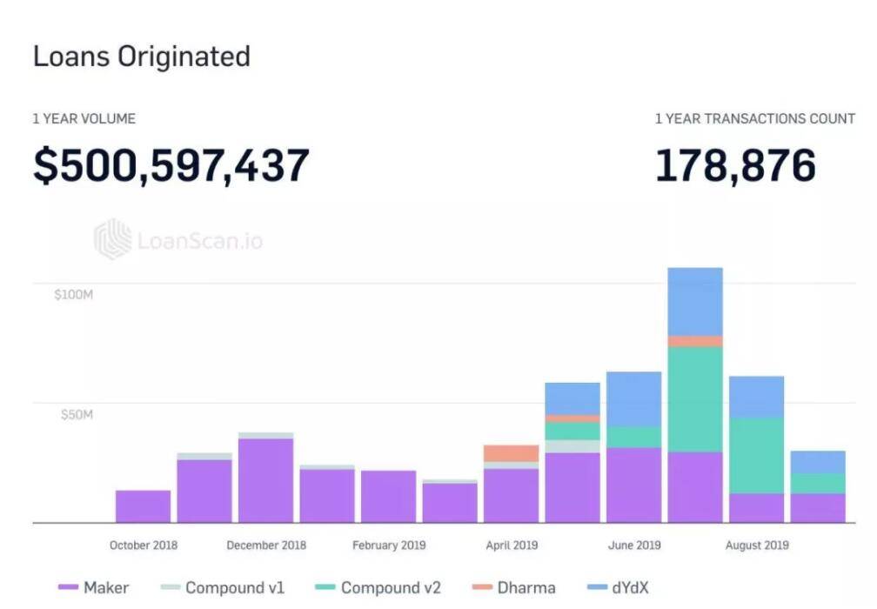Select the dYdX segment of August 2019 bar
Viewport: 877px width, 609px height.
[x=756, y=397]
